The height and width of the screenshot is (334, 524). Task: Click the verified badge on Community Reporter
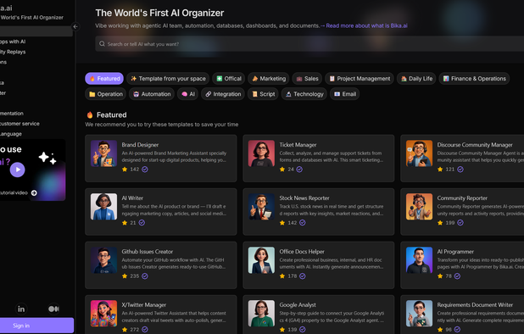pyautogui.click(x=460, y=222)
